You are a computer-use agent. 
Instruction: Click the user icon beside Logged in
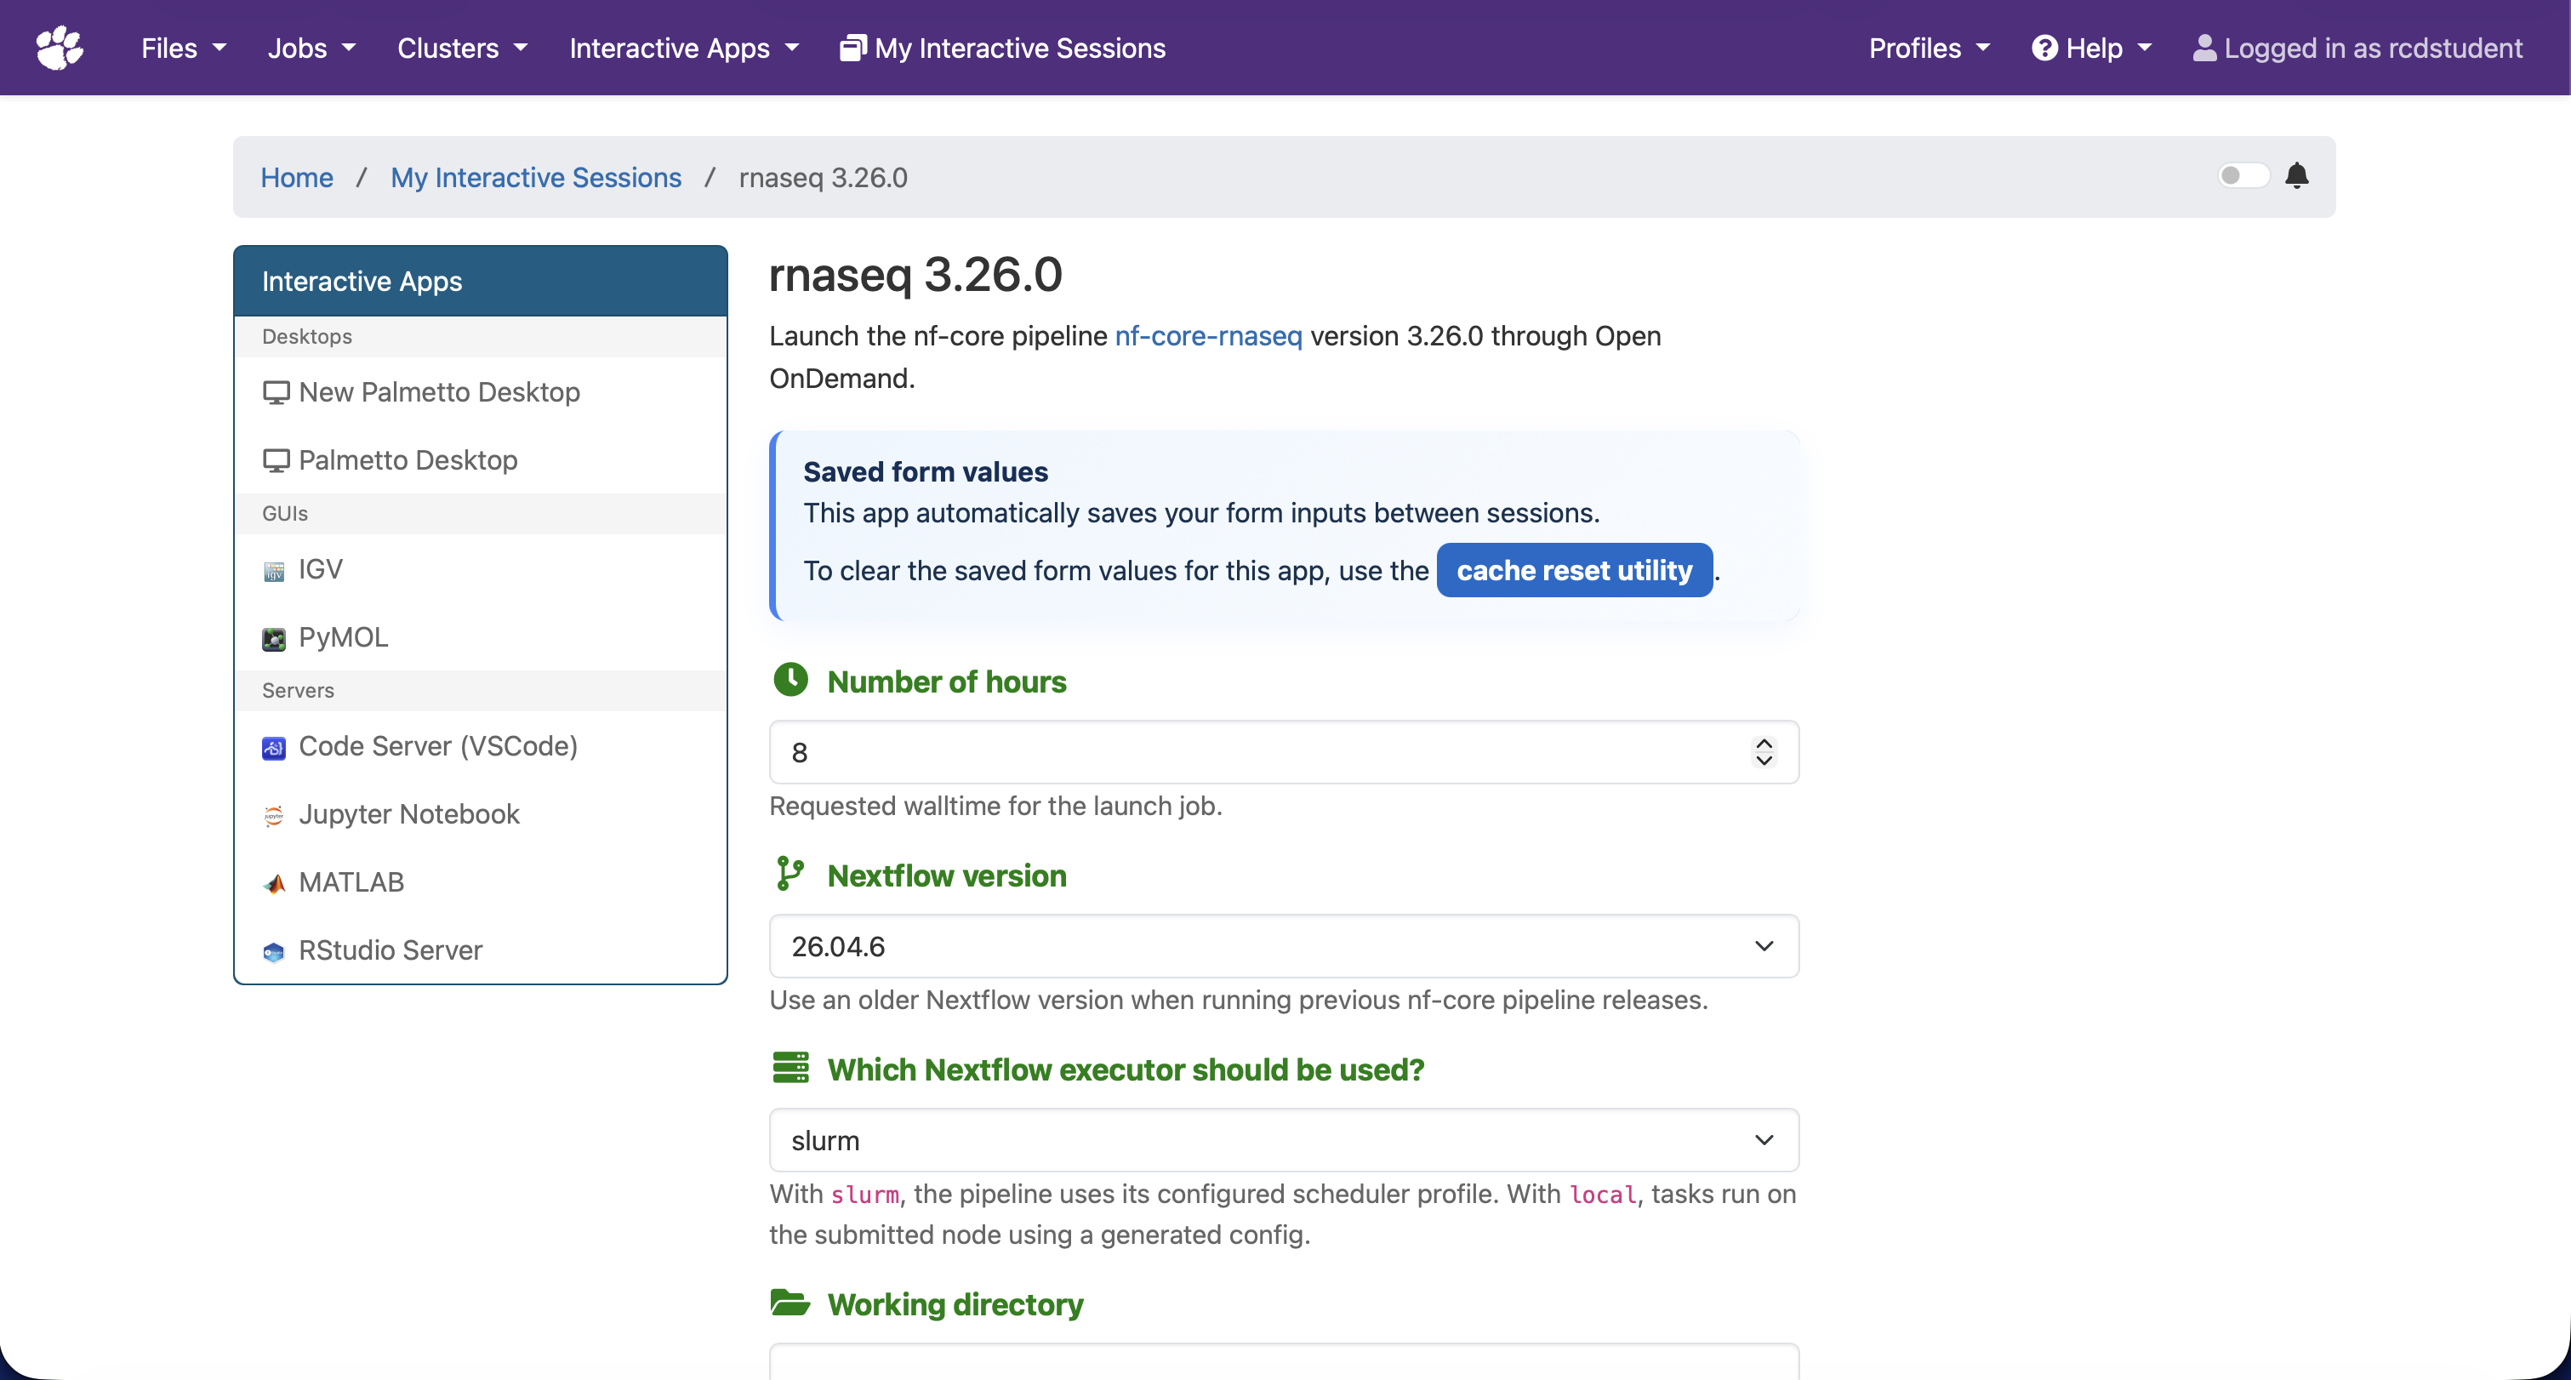[2203, 48]
